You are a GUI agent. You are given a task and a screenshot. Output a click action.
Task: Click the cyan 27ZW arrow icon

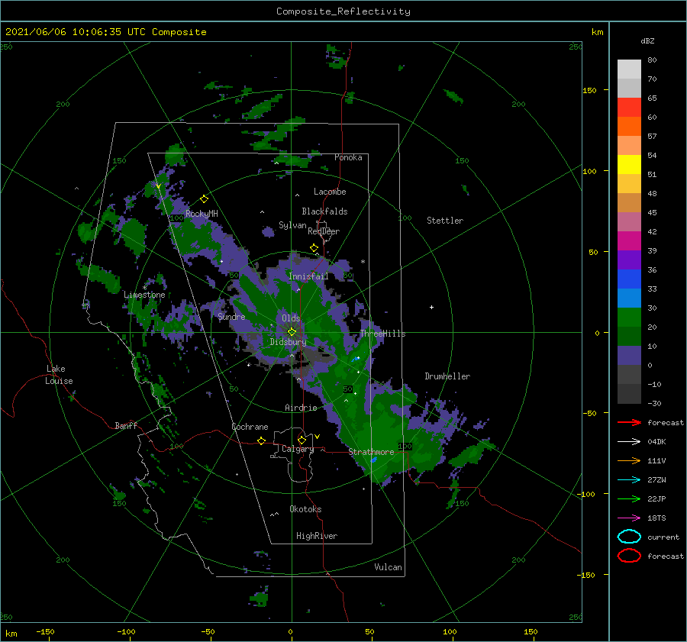click(x=629, y=480)
